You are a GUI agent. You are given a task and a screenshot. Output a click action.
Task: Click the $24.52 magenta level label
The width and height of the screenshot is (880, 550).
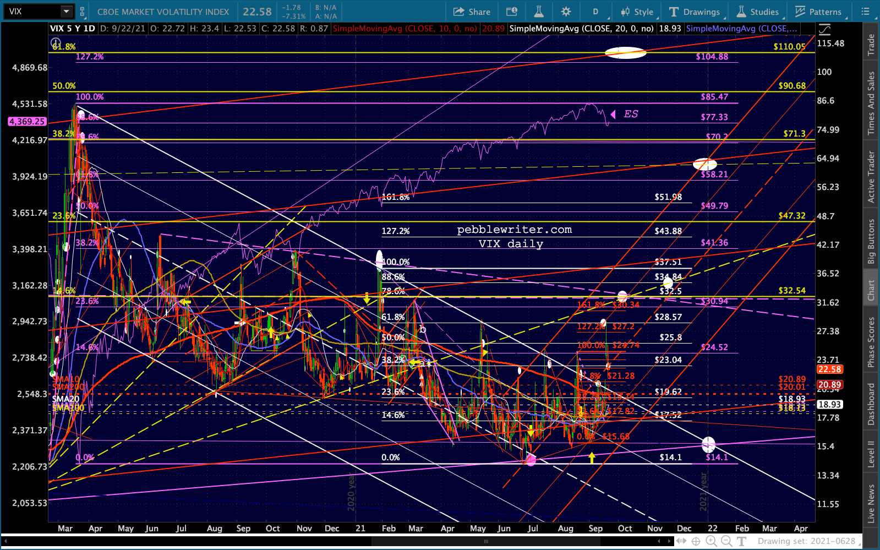click(x=714, y=347)
